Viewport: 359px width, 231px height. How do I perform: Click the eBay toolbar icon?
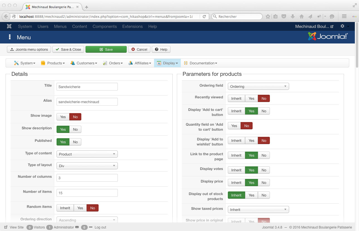(x=355, y=16)
